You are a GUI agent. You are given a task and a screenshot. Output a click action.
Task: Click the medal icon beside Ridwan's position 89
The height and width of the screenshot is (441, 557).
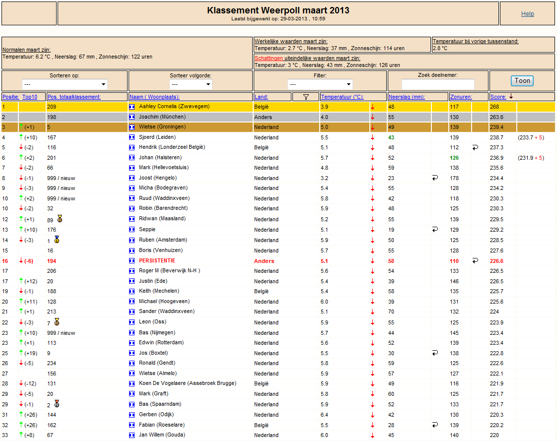(x=60, y=219)
